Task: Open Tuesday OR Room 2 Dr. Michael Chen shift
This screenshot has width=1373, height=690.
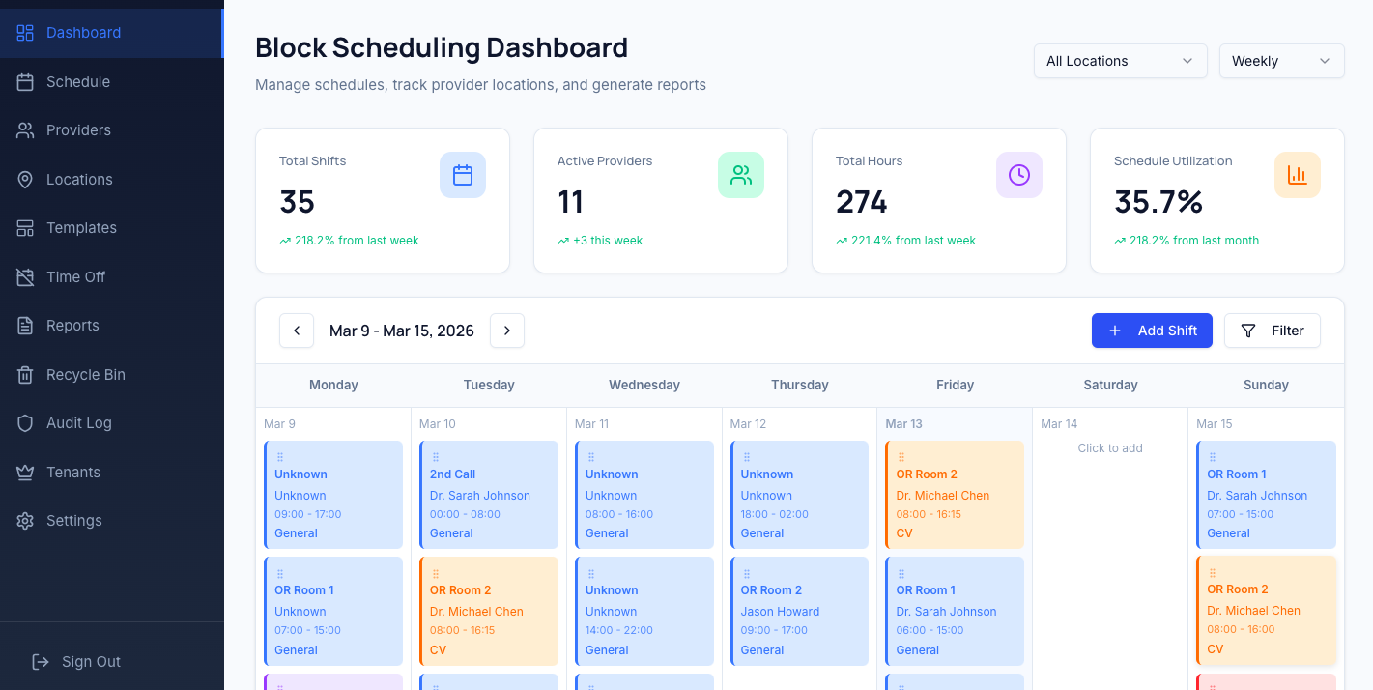Action: point(489,611)
